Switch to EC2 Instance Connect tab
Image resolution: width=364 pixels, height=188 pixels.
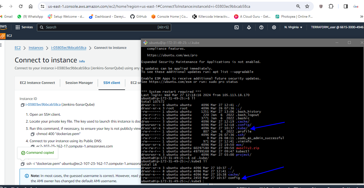point(37,83)
